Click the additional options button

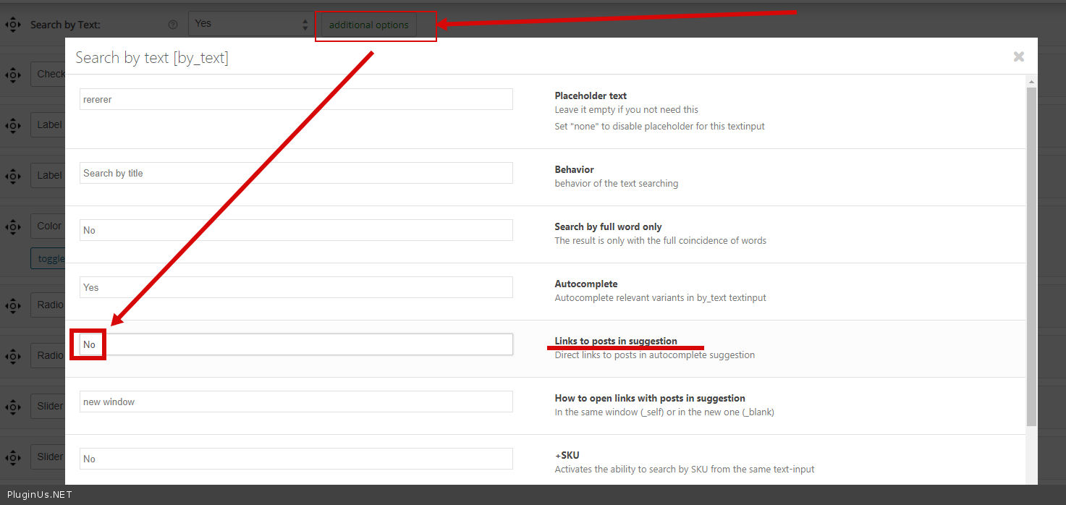pyautogui.click(x=369, y=25)
